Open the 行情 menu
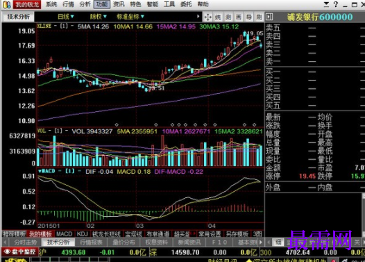Image resolution: width=365 pixels, height=262 pixels. click(x=68, y=4)
